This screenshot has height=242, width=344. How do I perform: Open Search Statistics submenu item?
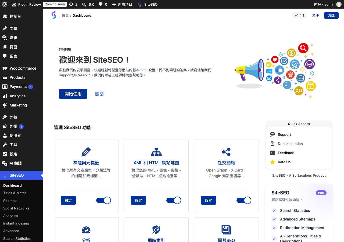[x=17, y=239]
